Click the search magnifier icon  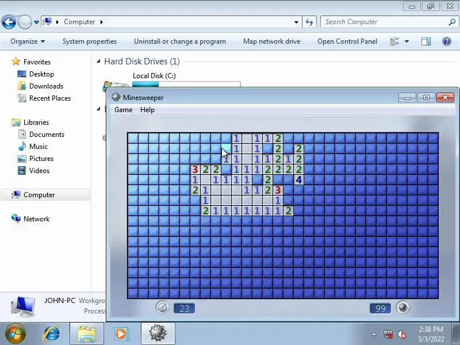[x=452, y=22]
